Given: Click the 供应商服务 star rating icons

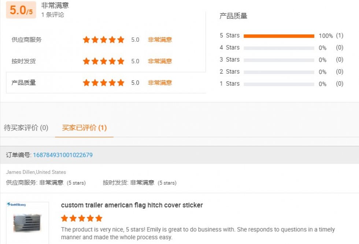Looking at the screenshot, I should click(103, 40).
